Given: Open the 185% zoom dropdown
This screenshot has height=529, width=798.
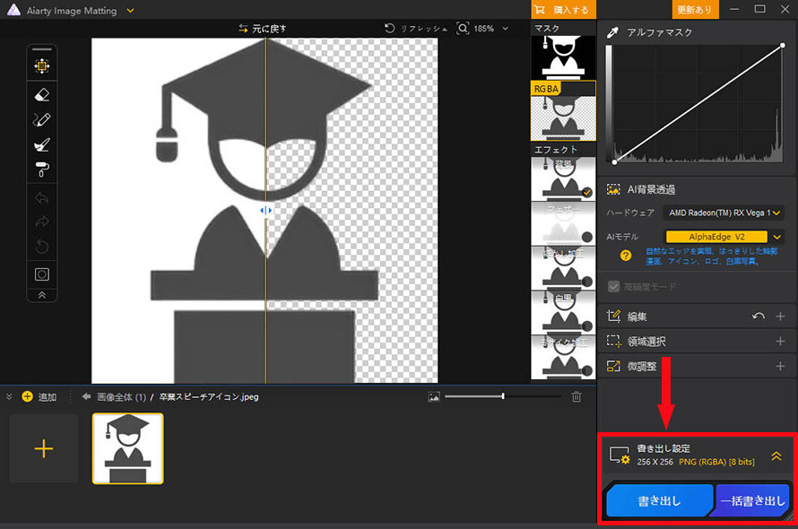Looking at the screenshot, I should click(x=506, y=29).
